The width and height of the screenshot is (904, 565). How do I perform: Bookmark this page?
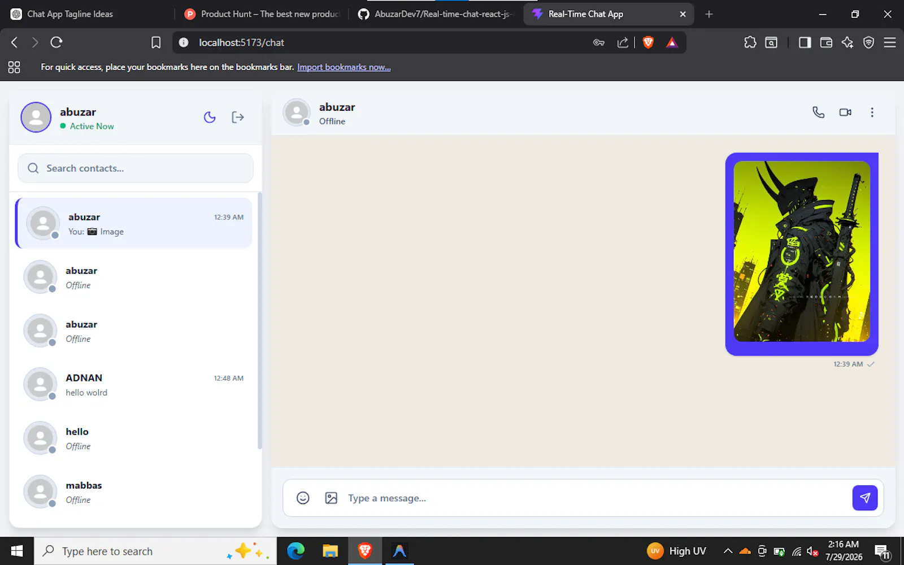pyautogui.click(x=156, y=42)
